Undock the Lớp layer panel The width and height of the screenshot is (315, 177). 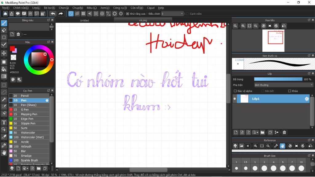point(309,73)
